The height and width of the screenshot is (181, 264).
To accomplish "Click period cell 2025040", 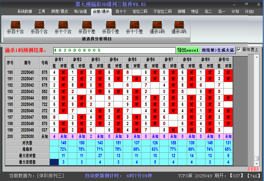I will tap(27, 72).
